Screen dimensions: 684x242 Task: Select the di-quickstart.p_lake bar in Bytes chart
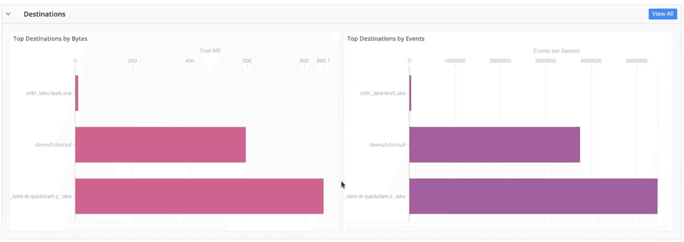tap(199, 196)
